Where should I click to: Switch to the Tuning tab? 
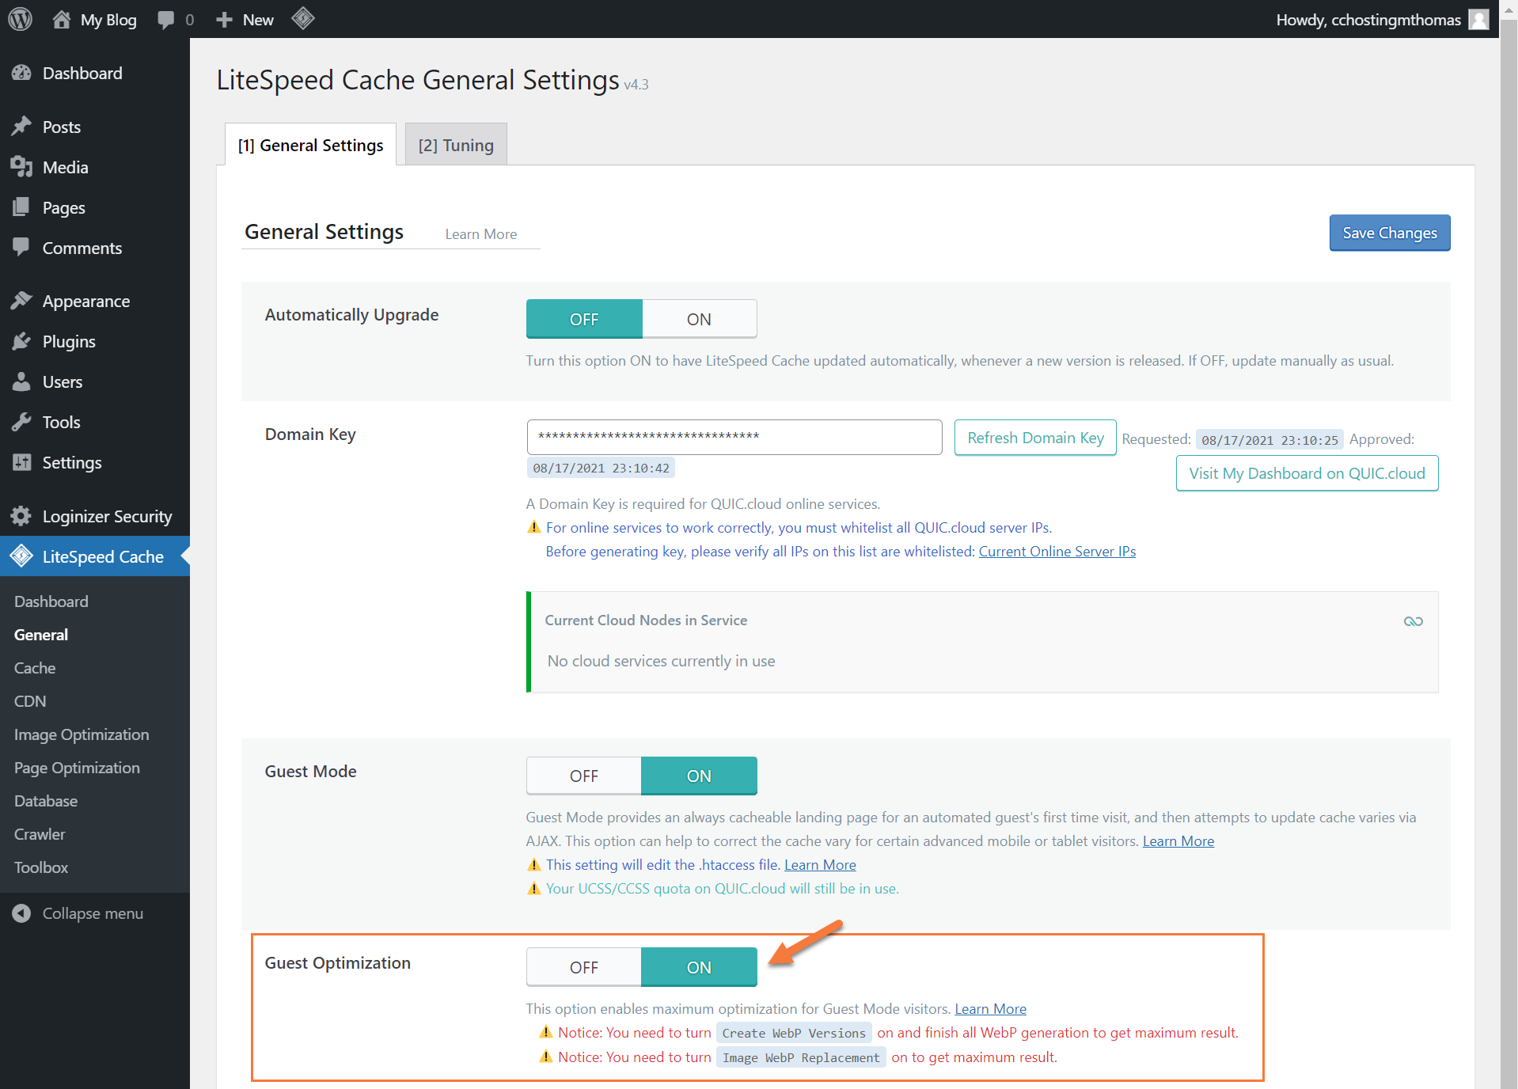[456, 146]
